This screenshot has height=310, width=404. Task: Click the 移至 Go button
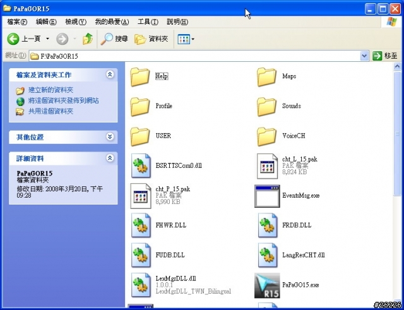click(x=385, y=56)
